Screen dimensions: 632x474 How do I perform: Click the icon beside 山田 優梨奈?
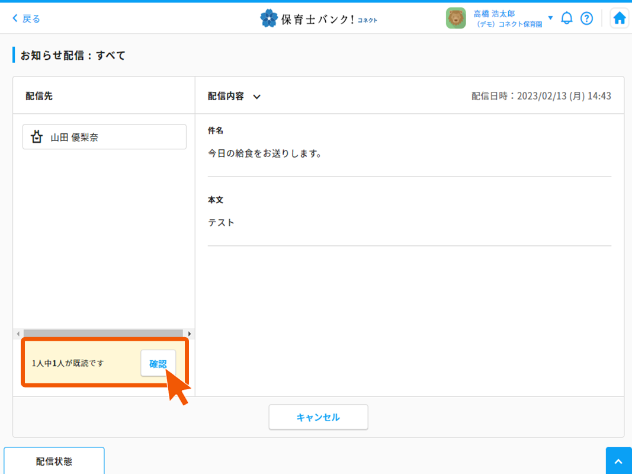pos(37,137)
